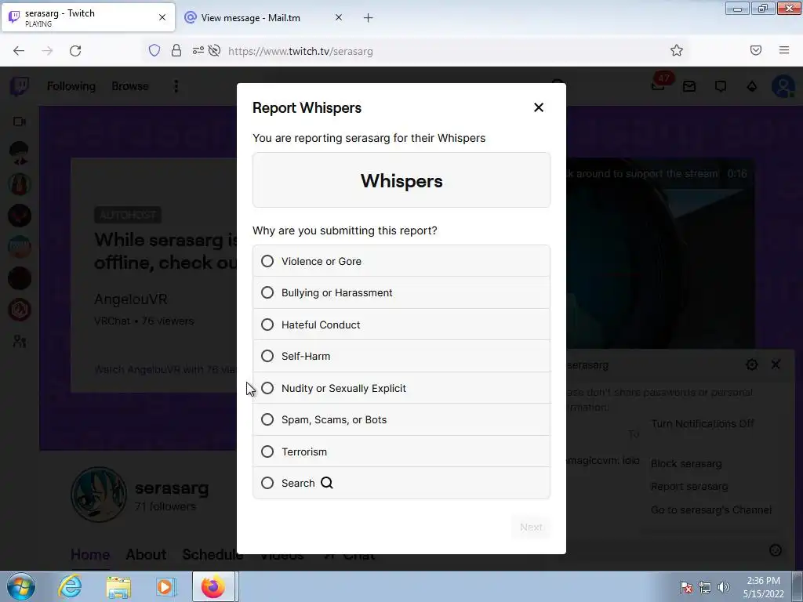Viewport: 803px width, 602px height.
Task: Click the sidebar camera followed-channels icon
Action: pyautogui.click(x=20, y=121)
